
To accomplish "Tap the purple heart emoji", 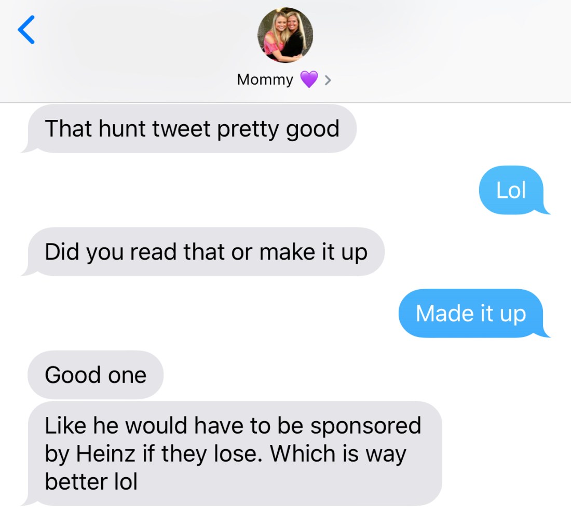I will (x=308, y=80).
